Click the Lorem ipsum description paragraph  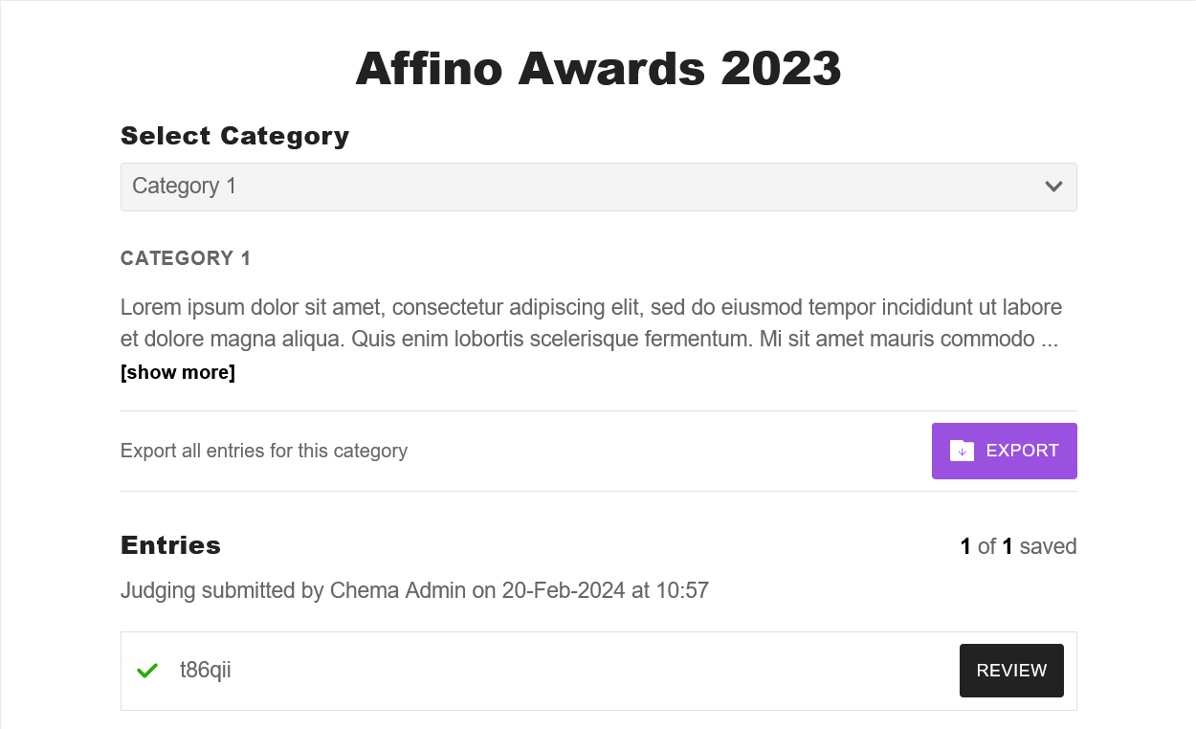coord(590,322)
